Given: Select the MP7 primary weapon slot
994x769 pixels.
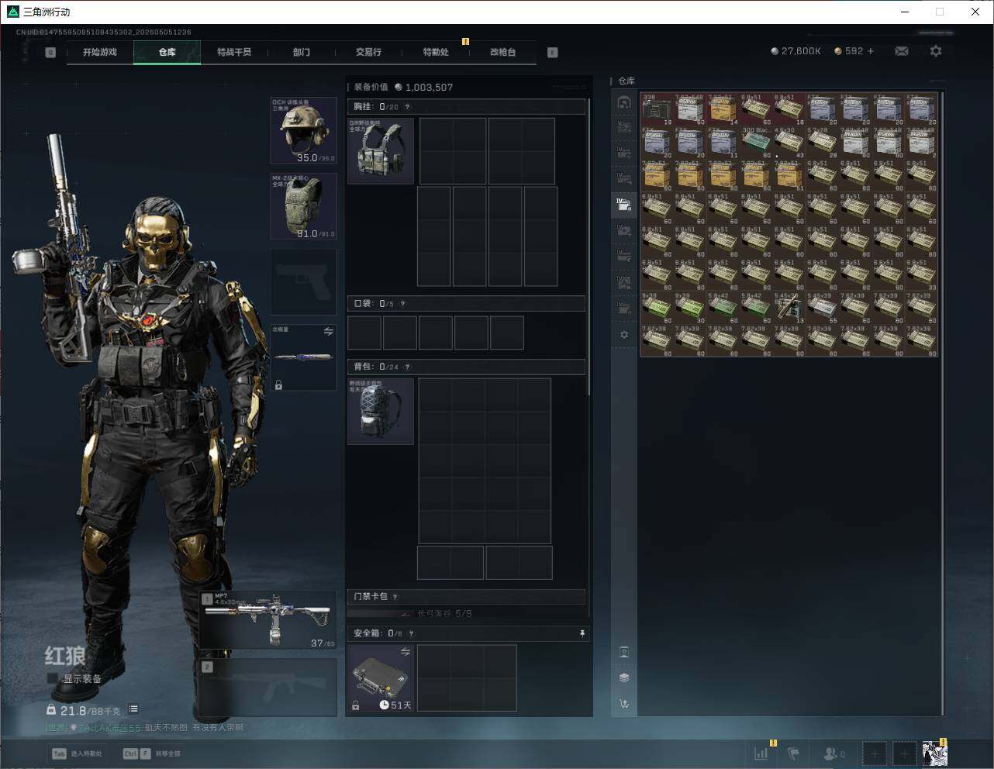Looking at the screenshot, I should [x=268, y=620].
